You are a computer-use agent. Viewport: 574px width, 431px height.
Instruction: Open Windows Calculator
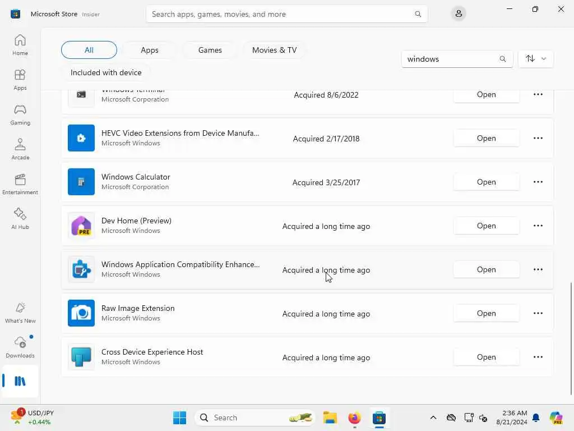[486, 182]
